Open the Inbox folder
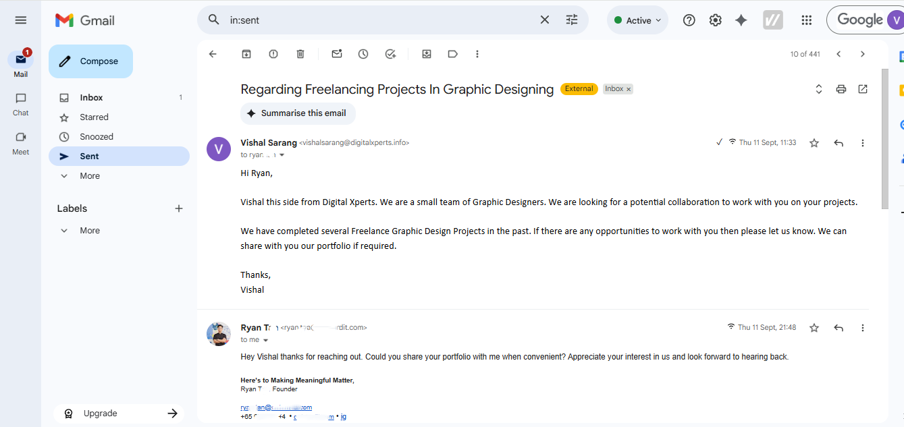 pos(91,98)
